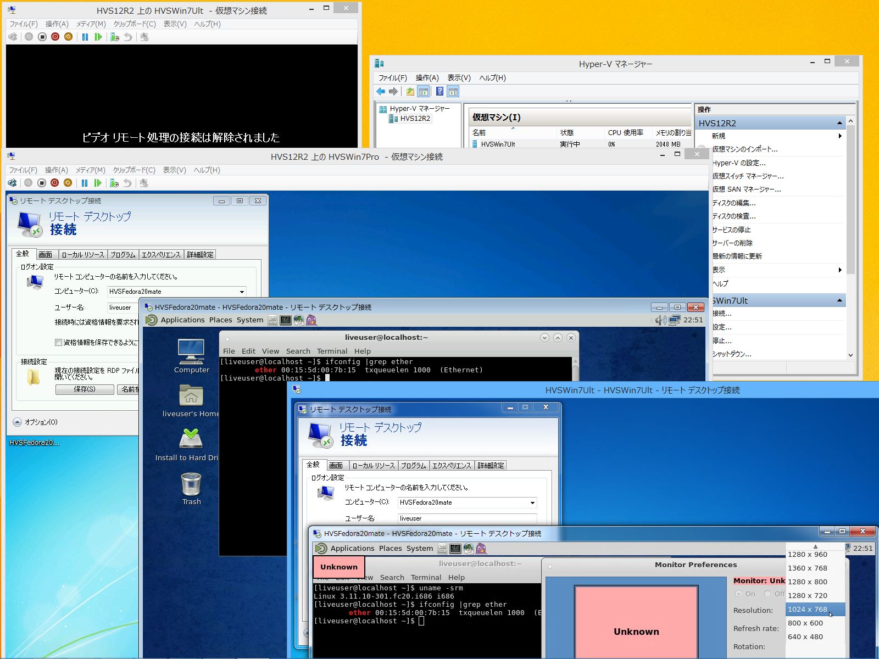Pause the HVSWin7Pro virtual machine

pyautogui.click(x=85, y=183)
